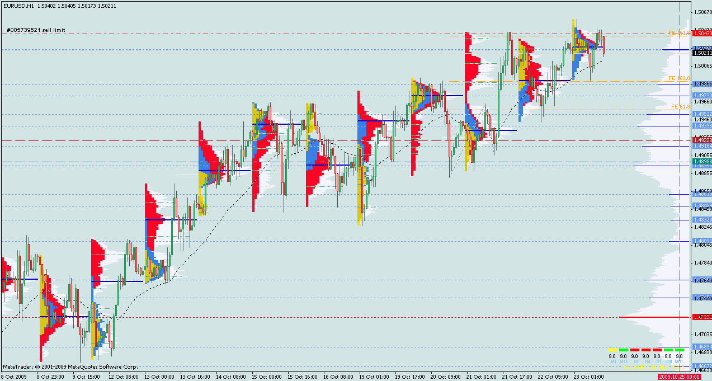Click the black 1.50211 current price tag
The width and height of the screenshot is (712, 381).
coord(701,53)
